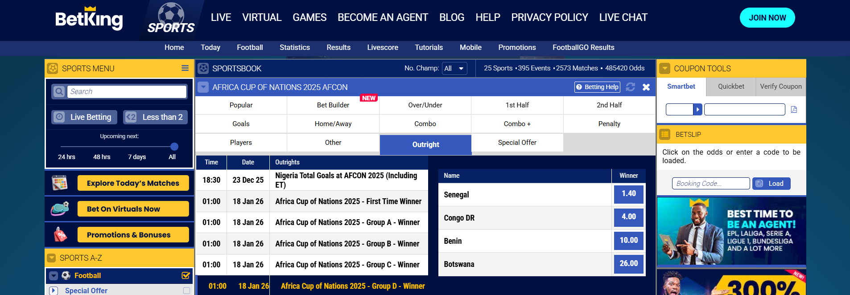Open the No. Champ dropdown
Viewport: 850px width, 295px height.
coord(454,68)
